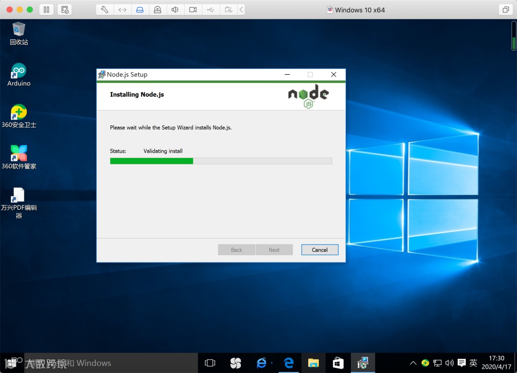Open the clock showing 17:30

(496, 362)
